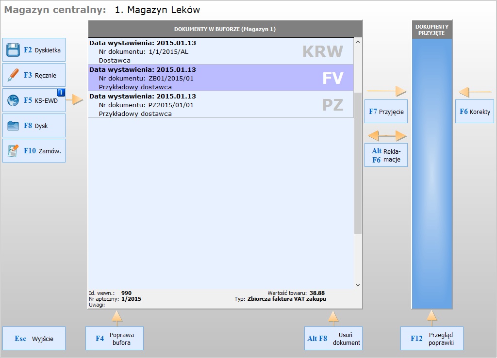The image size is (497, 358).
Task: Open F12 Przegląd poprawki button
Action: [431, 339]
